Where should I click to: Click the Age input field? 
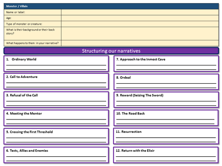pyautogui.click(x=140, y=18)
